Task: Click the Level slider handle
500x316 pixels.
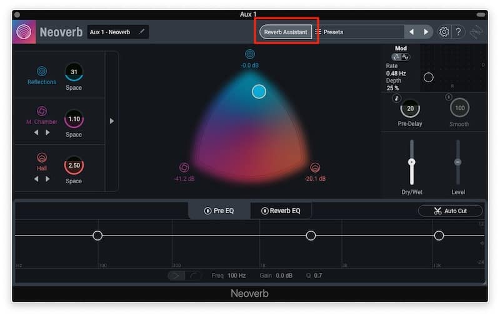Action: click(457, 162)
